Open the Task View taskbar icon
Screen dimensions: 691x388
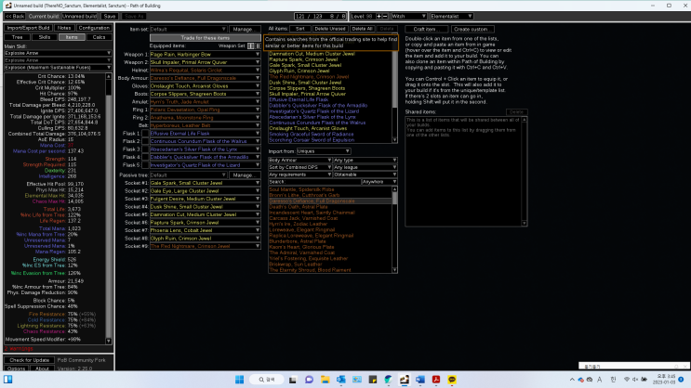coord(293,380)
